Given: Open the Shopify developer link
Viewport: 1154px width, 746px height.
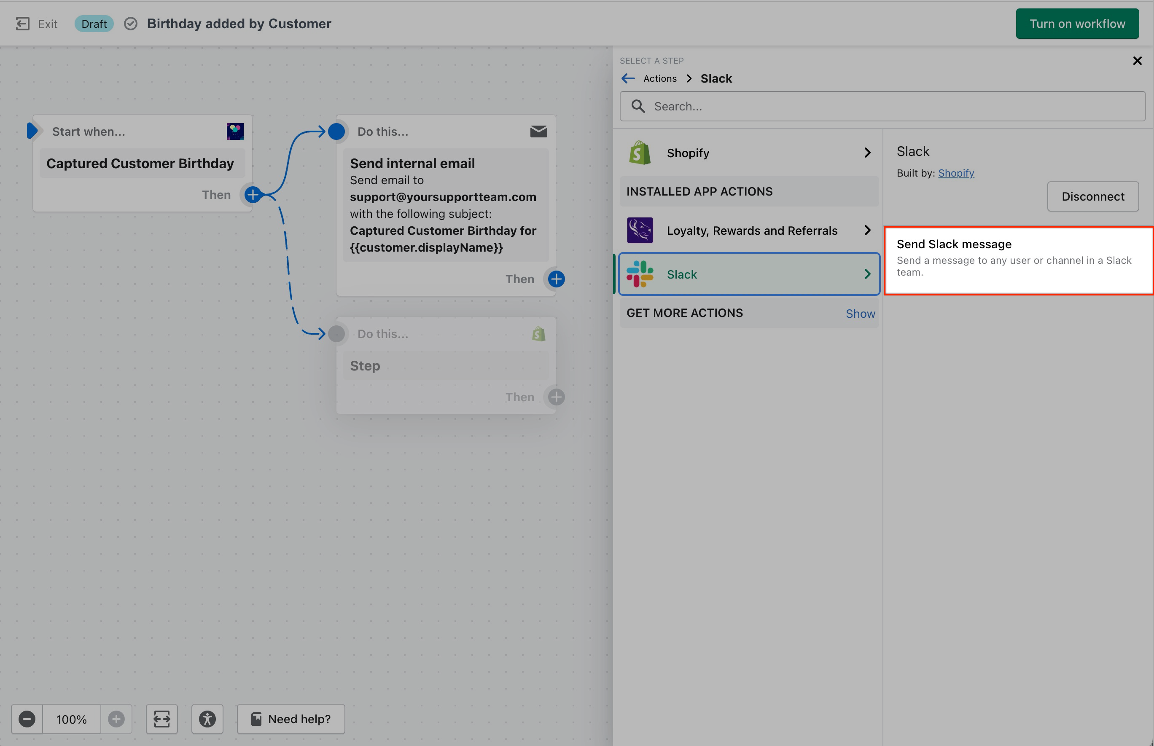Looking at the screenshot, I should tap(955, 173).
